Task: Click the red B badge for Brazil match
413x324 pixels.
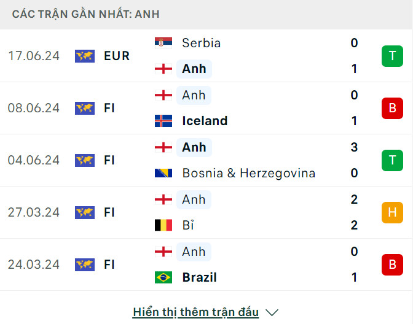Action: tap(391, 264)
